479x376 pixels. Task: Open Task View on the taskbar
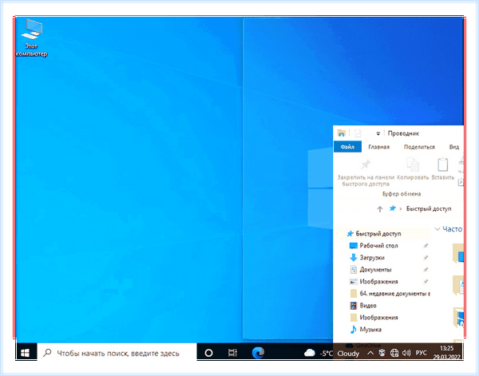pos(232,353)
